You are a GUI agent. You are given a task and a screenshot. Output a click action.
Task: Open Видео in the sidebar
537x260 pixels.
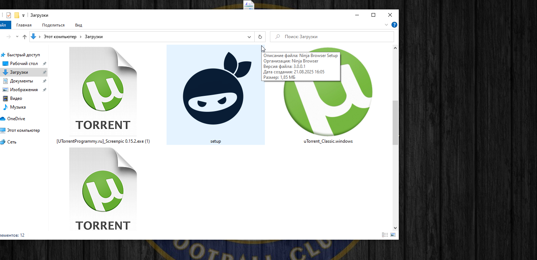pyautogui.click(x=16, y=98)
